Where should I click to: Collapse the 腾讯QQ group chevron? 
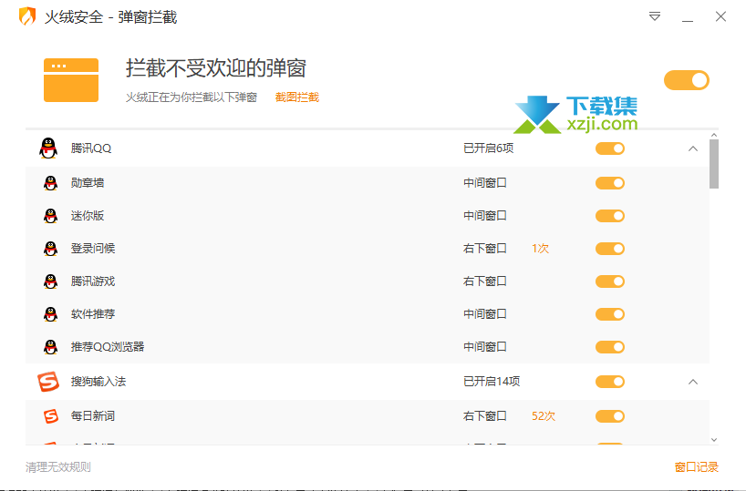[x=693, y=148]
